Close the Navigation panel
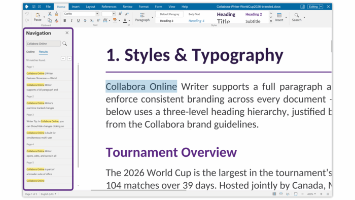The width and height of the screenshot is (355, 200). coord(67,33)
